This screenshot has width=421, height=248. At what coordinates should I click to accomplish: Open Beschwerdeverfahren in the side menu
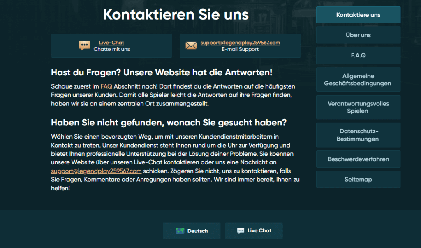coord(358,159)
